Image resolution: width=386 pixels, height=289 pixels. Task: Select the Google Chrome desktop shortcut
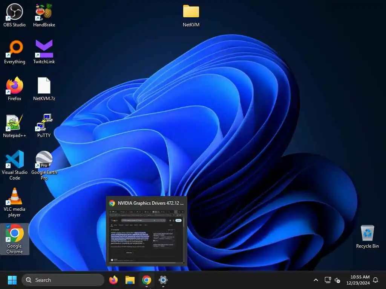pyautogui.click(x=15, y=239)
